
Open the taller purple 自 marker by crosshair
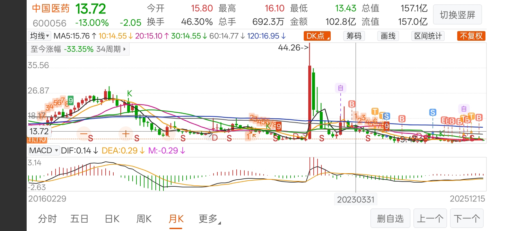tap(341, 88)
